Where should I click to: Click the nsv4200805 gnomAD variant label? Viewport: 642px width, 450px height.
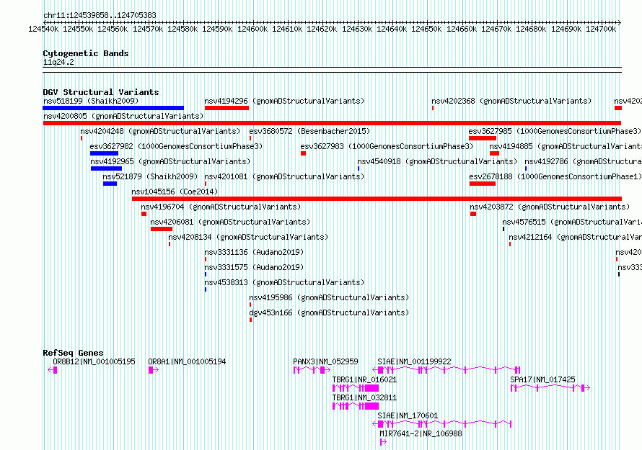pos(123,116)
